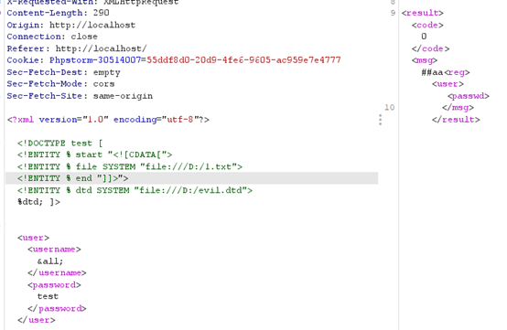The height and width of the screenshot is (330, 507).
Task: Click the opening <user> tag in request
Action: coord(33,238)
